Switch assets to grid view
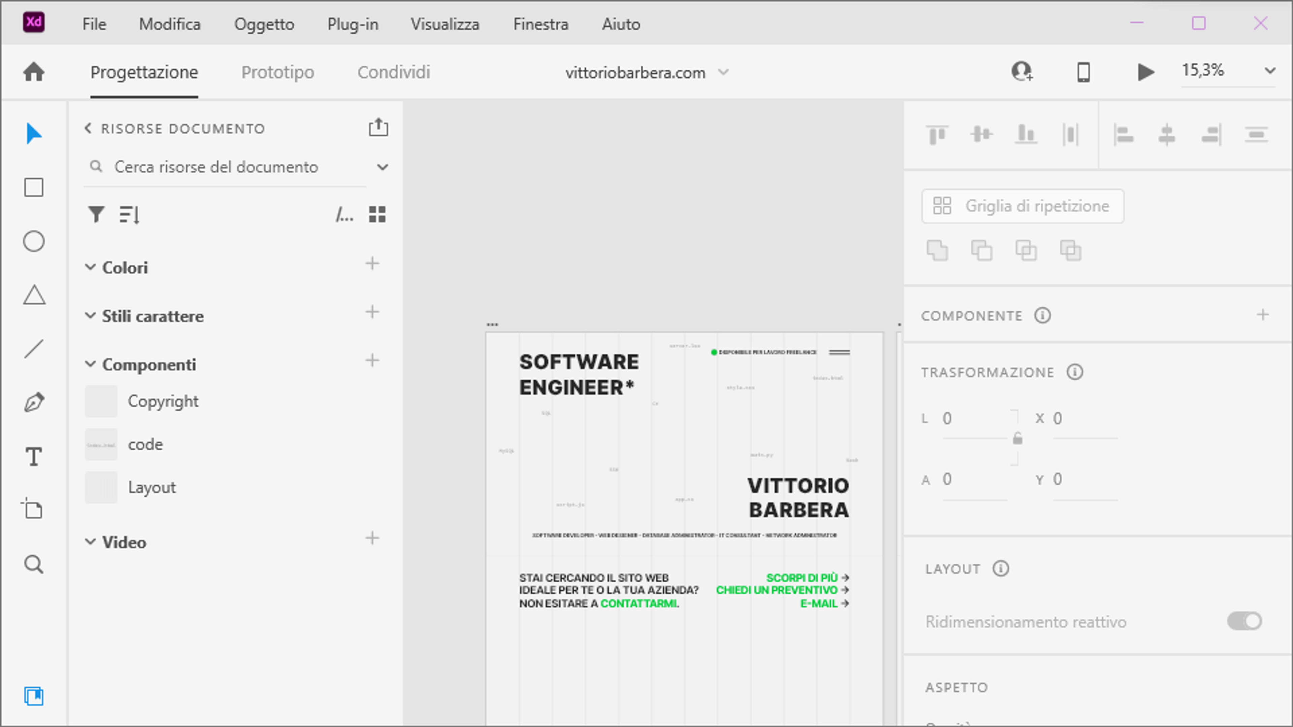 click(x=377, y=214)
